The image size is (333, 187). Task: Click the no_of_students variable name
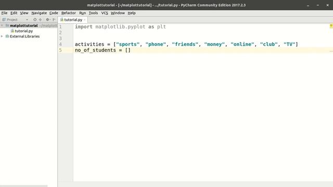coord(95,50)
